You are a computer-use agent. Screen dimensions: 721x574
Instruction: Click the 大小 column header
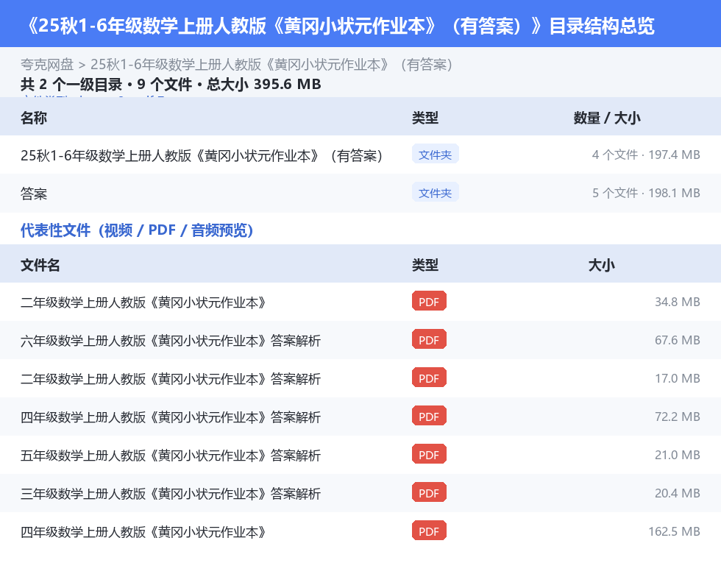pyautogui.click(x=602, y=265)
